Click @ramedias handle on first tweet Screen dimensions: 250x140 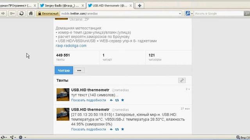click(120, 90)
